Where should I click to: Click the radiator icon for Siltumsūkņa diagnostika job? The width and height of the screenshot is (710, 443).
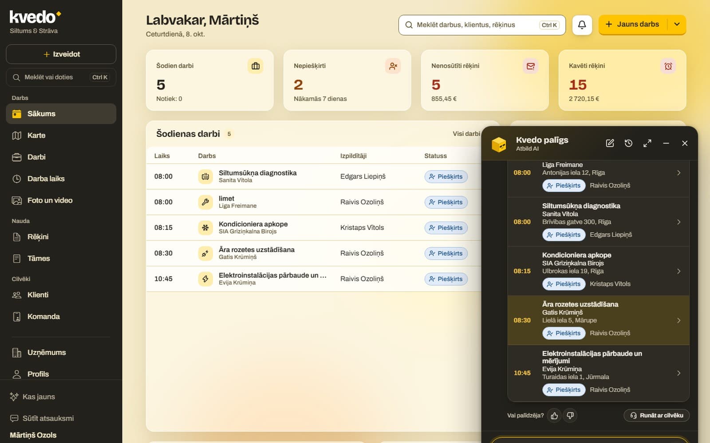point(205,176)
